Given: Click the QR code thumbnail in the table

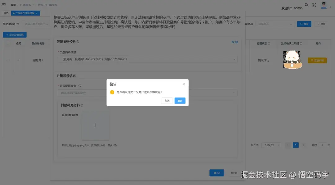Looking at the screenshot, I should pyautogui.click(x=292, y=60).
